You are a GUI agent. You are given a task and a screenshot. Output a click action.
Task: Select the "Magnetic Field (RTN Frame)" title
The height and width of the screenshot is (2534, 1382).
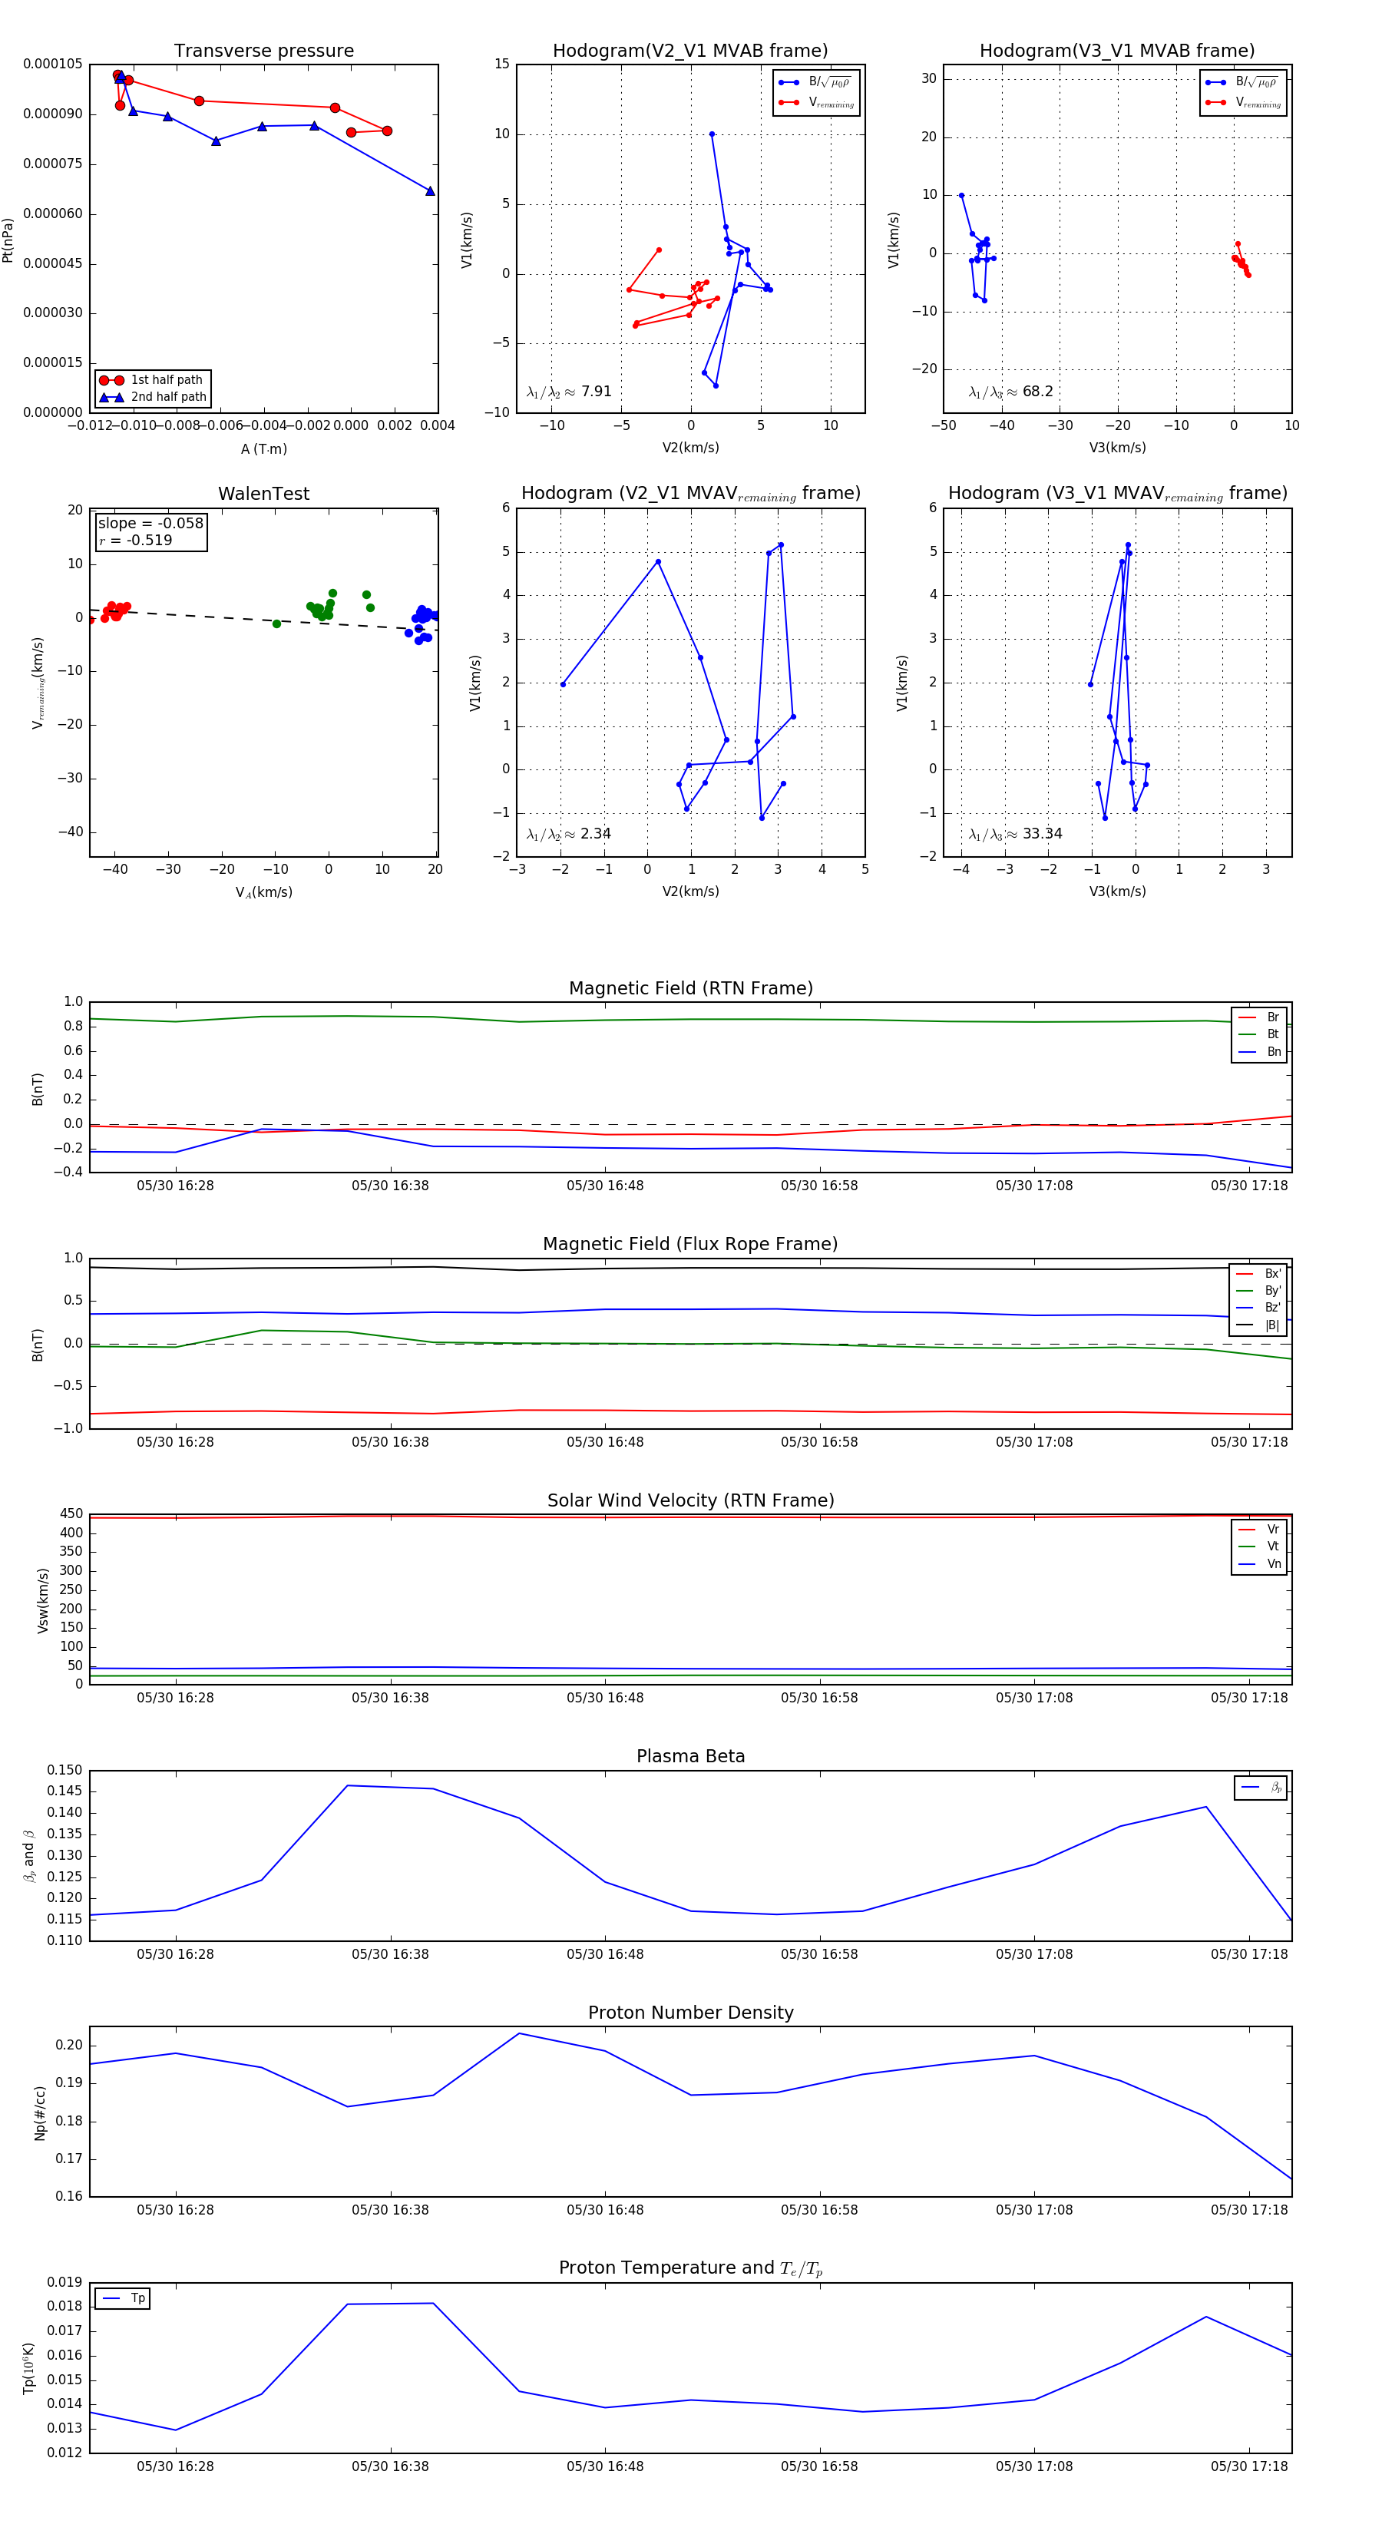point(690,988)
